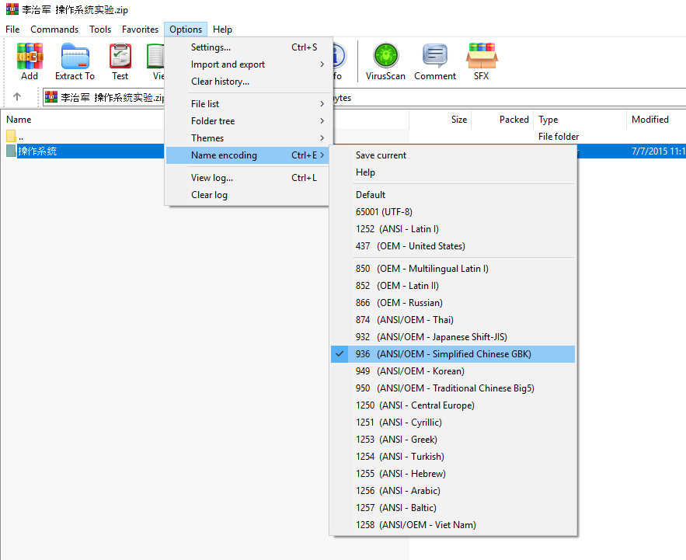The image size is (686, 560).
Task: Select 1258 (ANSI/OEM - Viet Nam)
Action: click(x=453, y=524)
